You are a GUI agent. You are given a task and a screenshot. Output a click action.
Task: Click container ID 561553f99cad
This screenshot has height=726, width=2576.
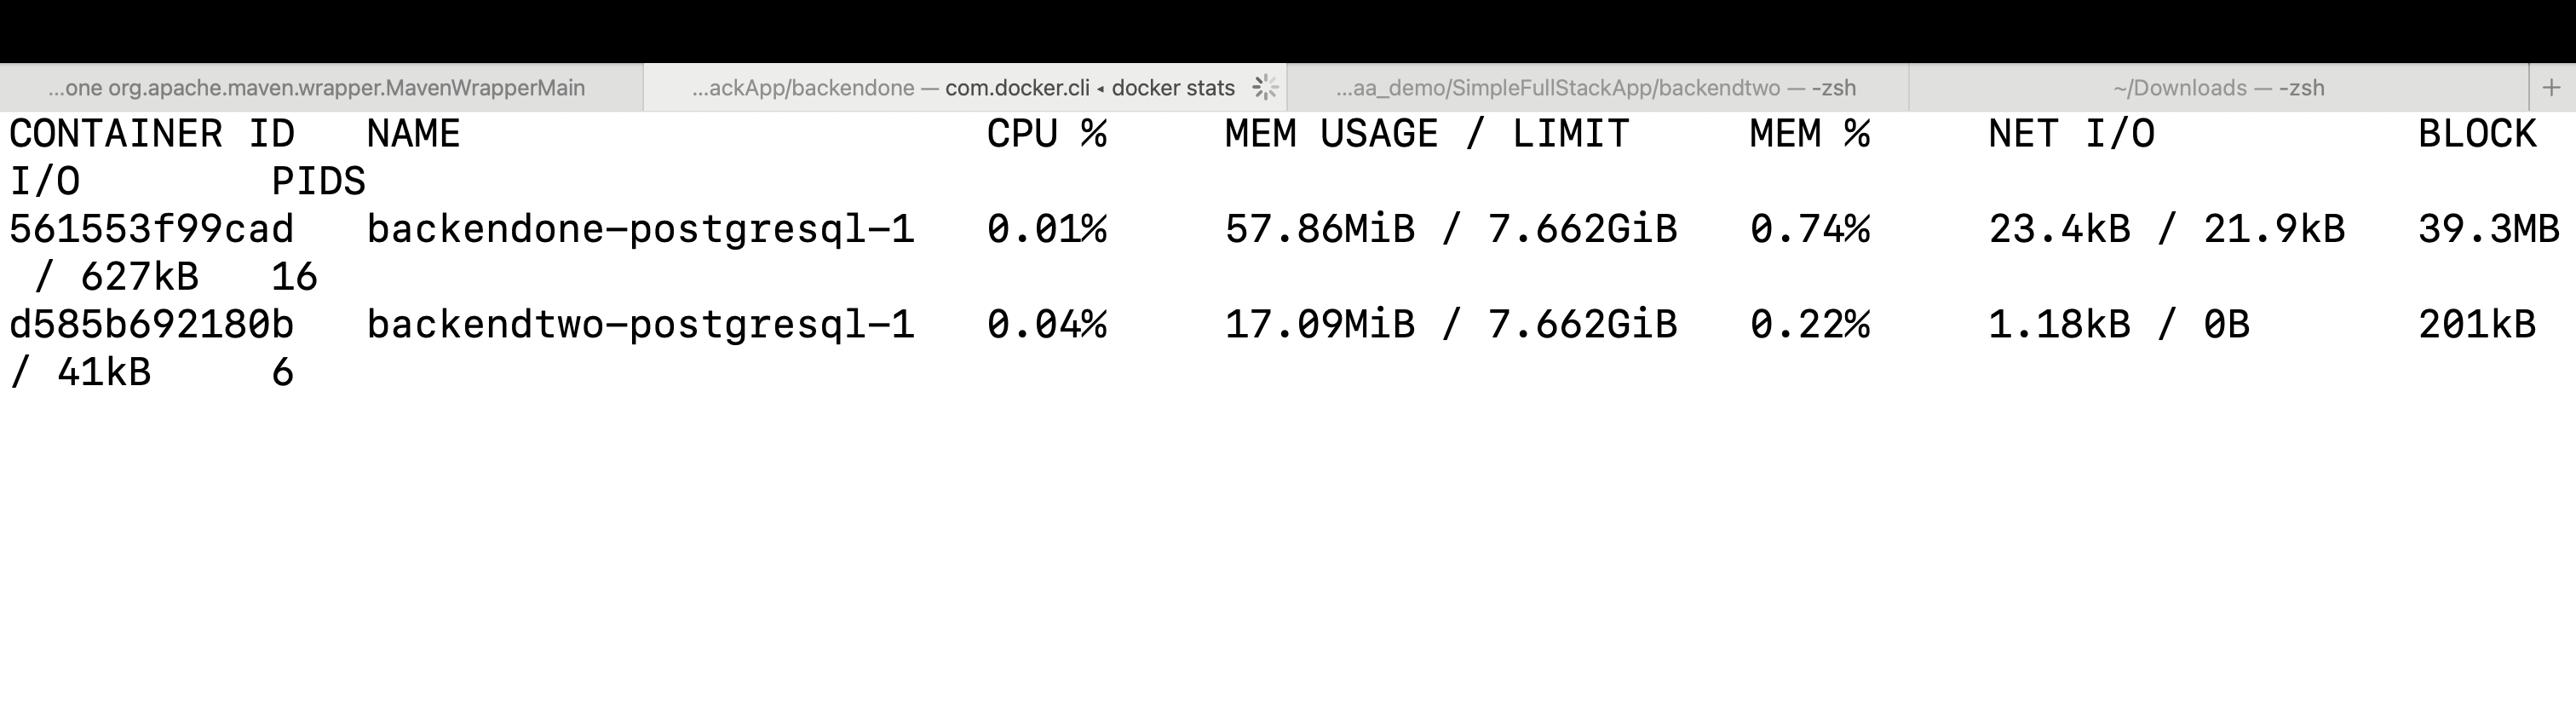(x=152, y=229)
